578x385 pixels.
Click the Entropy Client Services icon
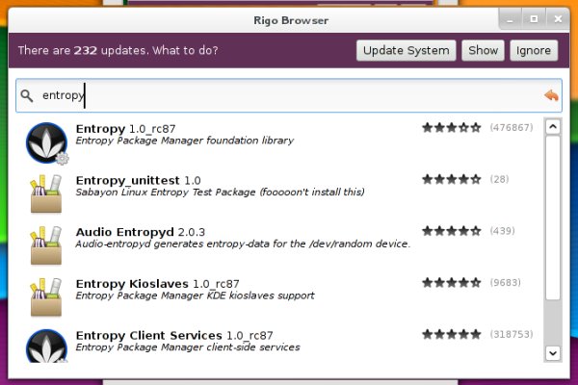point(45,345)
